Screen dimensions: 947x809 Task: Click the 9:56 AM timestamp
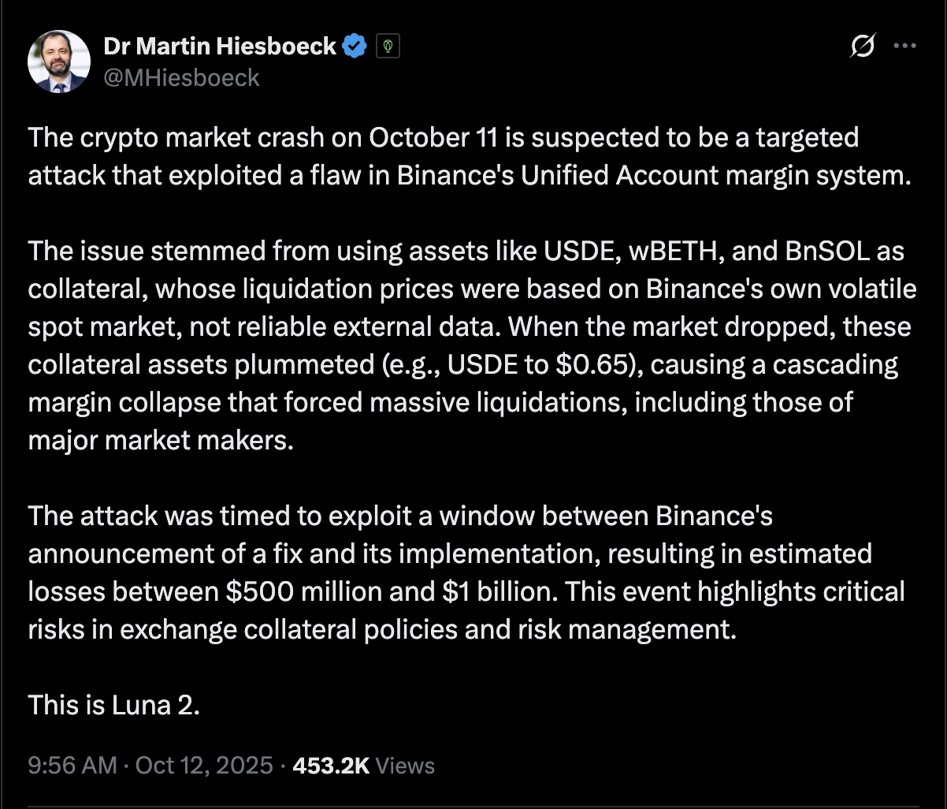[x=72, y=765]
